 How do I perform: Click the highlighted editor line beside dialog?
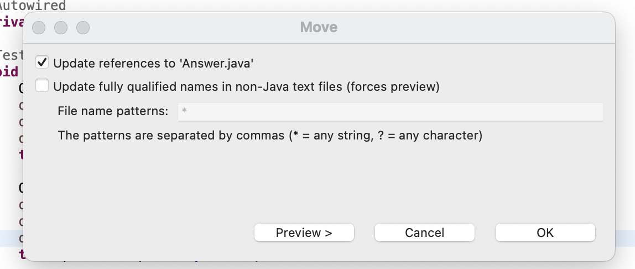click(625, 239)
